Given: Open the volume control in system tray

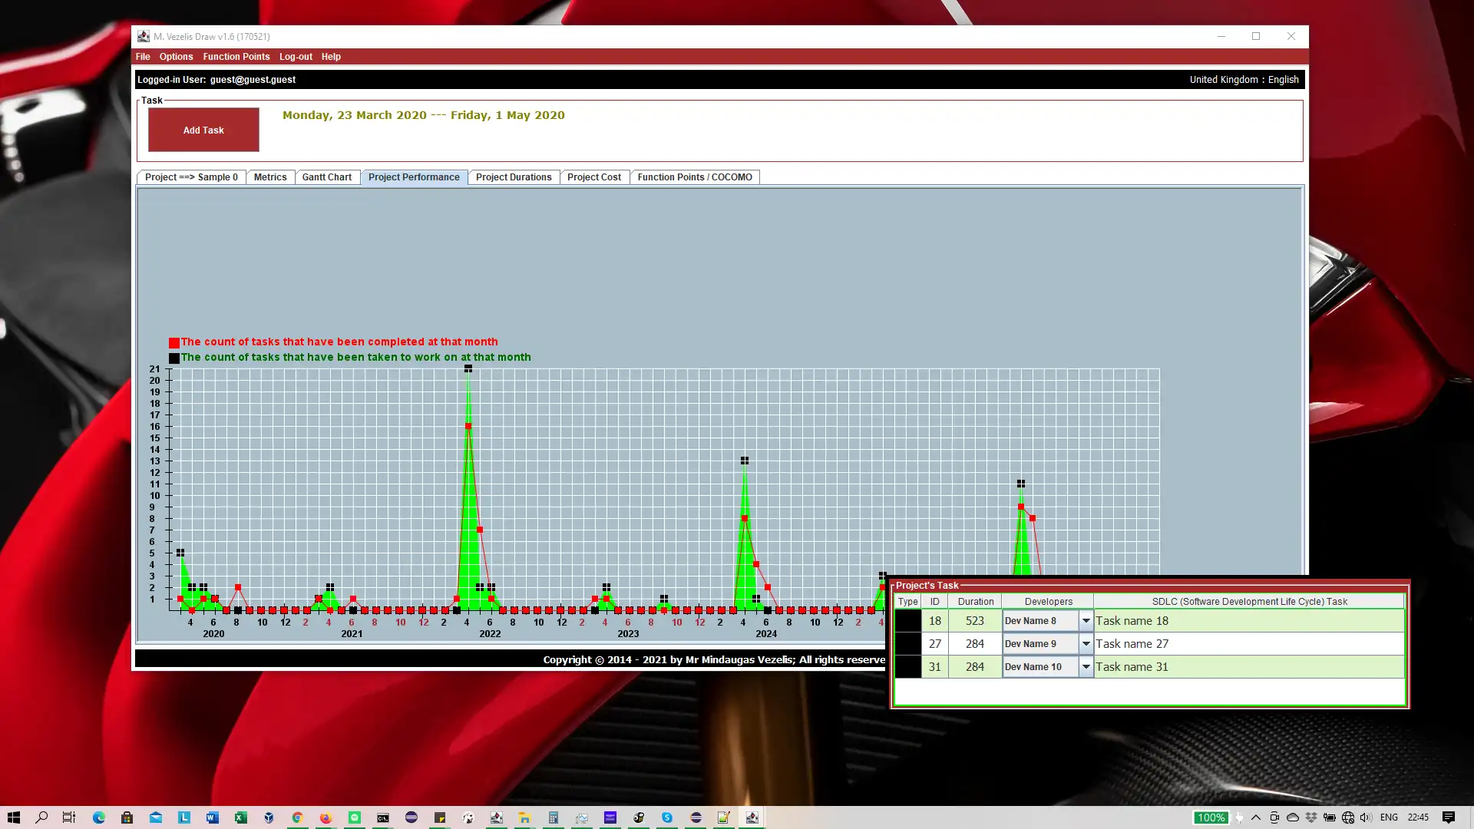Looking at the screenshot, I should [1366, 817].
